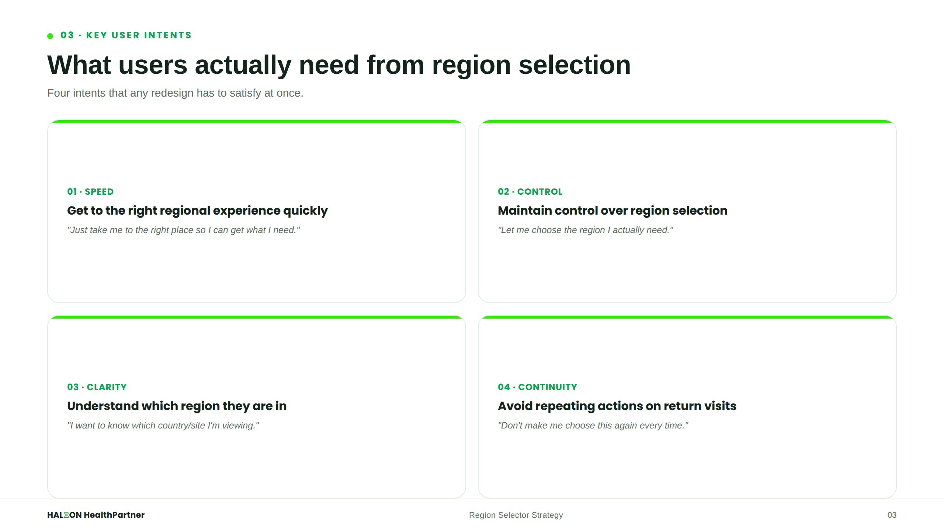Click quote 'Just take me to the right place'

(x=184, y=230)
